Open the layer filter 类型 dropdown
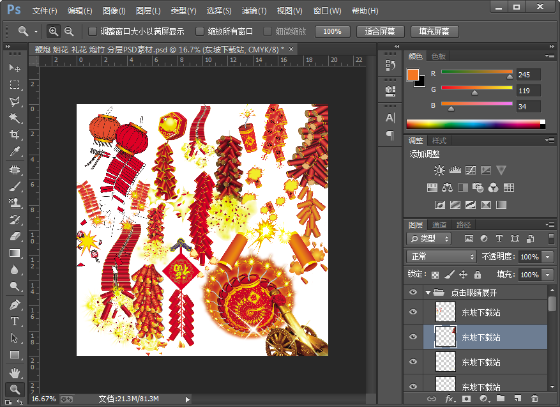 (428, 238)
